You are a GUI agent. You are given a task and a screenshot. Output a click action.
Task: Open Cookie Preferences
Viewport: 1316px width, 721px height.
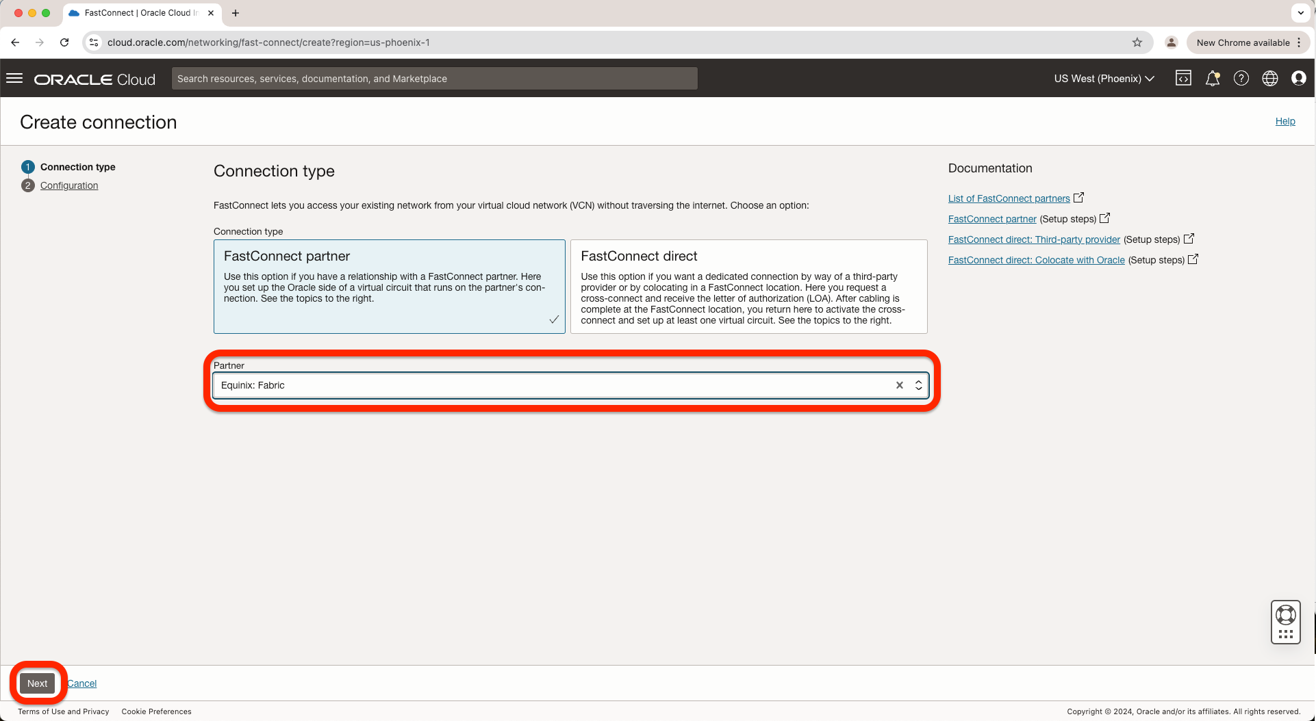coord(157,711)
